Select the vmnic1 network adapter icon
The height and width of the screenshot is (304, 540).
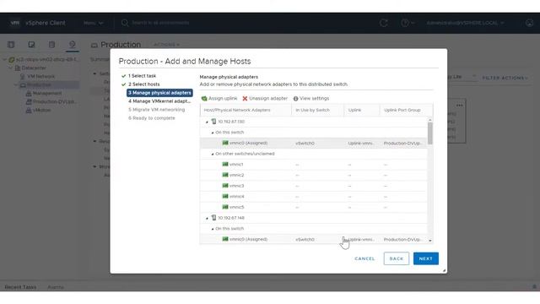pyautogui.click(x=225, y=165)
